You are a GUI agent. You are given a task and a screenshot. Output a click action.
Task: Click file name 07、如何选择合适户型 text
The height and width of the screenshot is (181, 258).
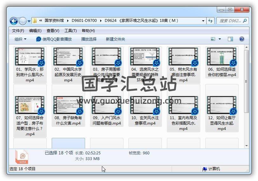pyautogui.click(x=30, y=126)
